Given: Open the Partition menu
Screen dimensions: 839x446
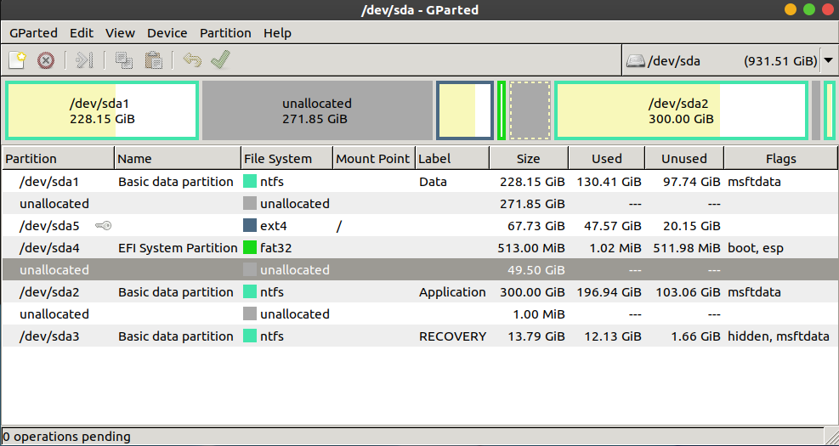Looking at the screenshot, I should tap(225, 33).
